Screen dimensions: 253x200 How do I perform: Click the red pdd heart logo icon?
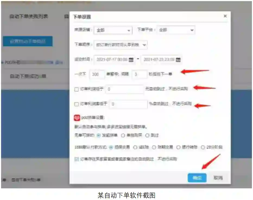tap(77, 118)
